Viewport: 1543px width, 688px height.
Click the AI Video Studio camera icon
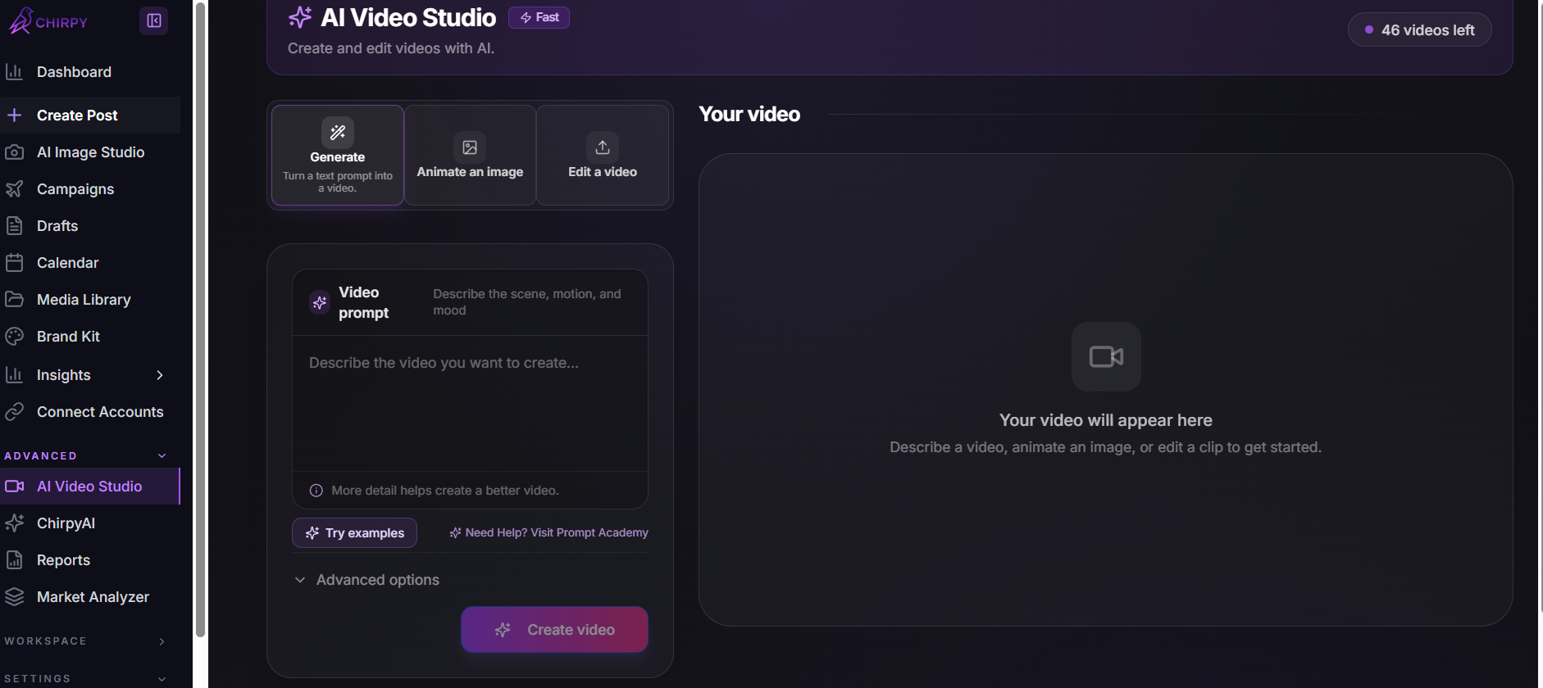point(14,486)
